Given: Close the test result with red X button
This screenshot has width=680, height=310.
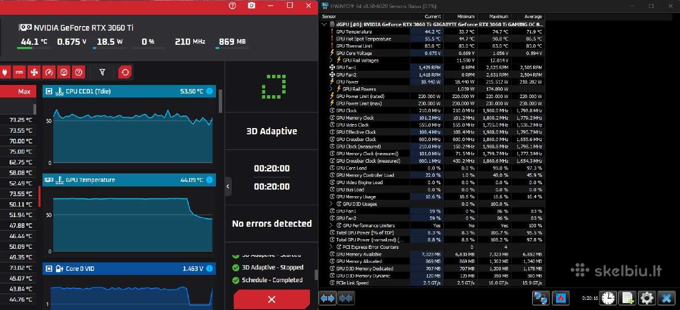Looking at the screenshot, I should 271,299.
